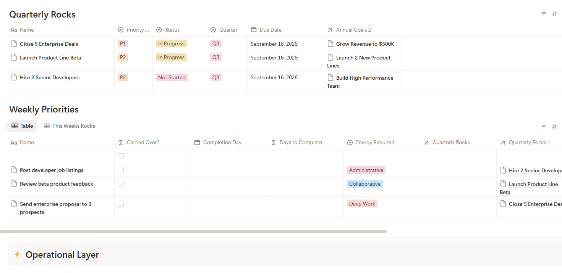This screenshot has height=273, width=562.
Task: Click page icon beside Launch 2 New Product Lines
Action: click(330, 58)
